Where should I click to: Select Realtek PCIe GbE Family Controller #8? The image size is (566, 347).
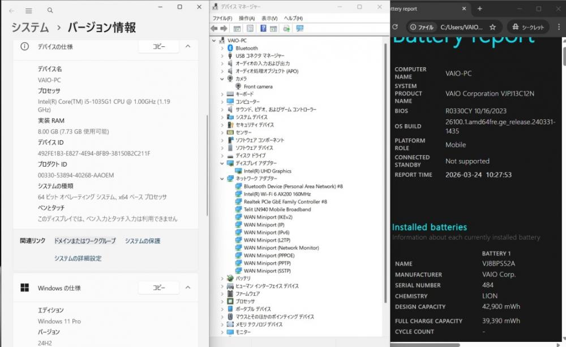coord(285,202)
